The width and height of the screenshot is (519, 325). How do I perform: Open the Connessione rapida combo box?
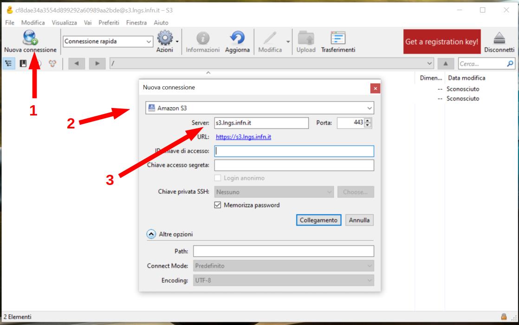pos(108,41)
